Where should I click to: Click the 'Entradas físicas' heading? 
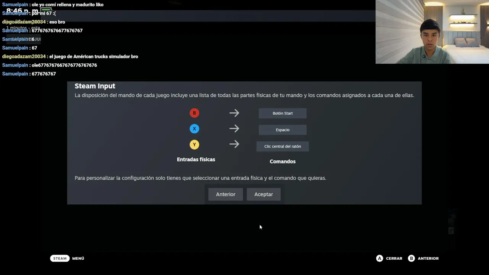196,159
